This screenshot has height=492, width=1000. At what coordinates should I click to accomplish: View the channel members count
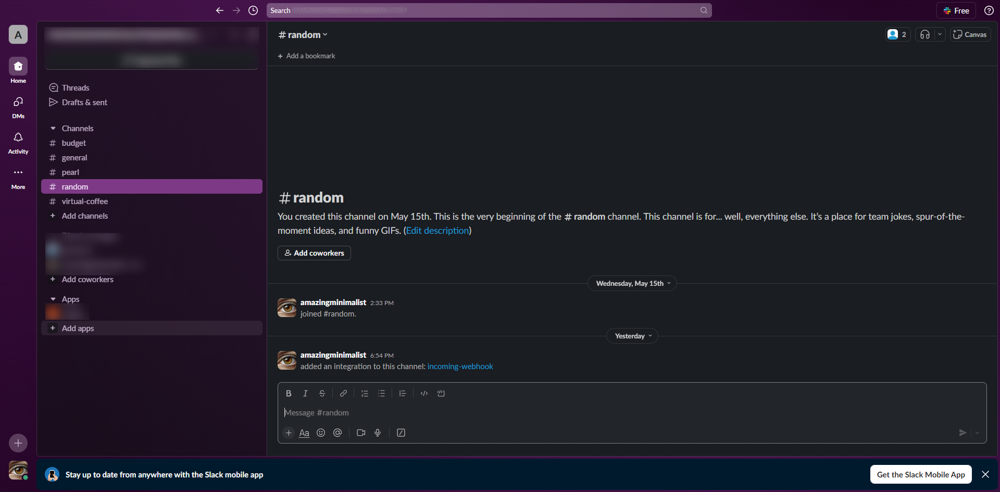coord(898,34)
